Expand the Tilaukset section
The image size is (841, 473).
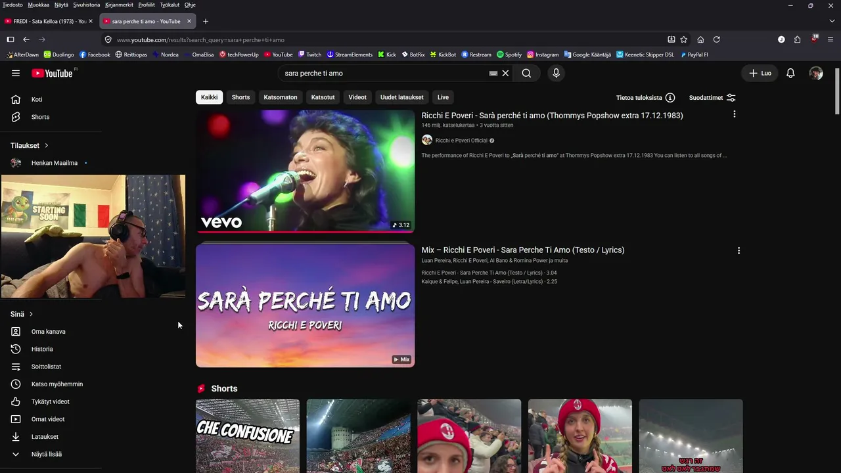pos(30,145)
